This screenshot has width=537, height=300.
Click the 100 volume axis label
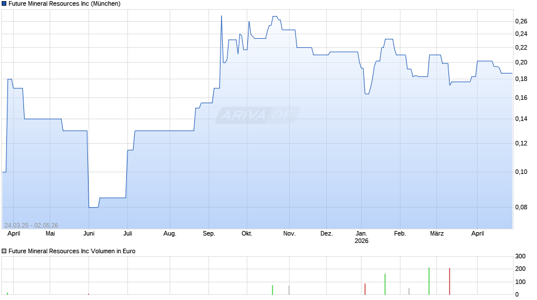click(x=520, y=282)
